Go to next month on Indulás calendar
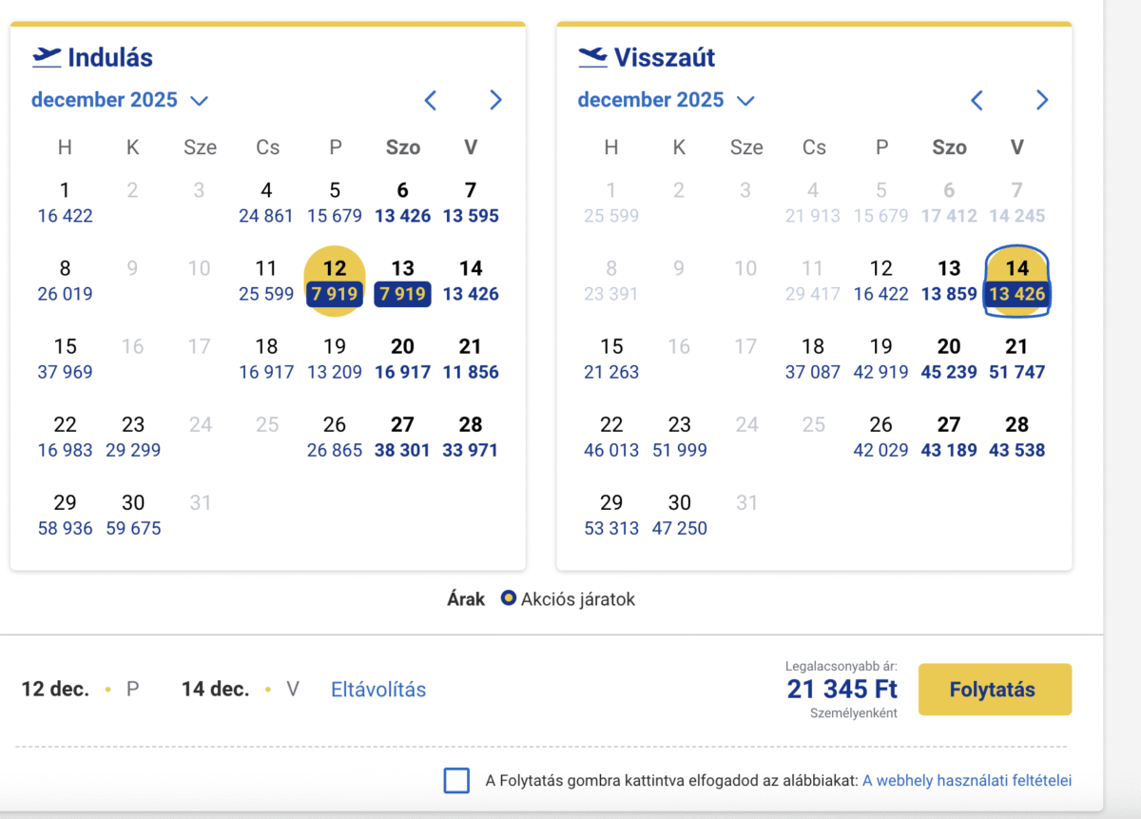The height and width of the screenshot is (819, 1141). (x=495, y=100)
